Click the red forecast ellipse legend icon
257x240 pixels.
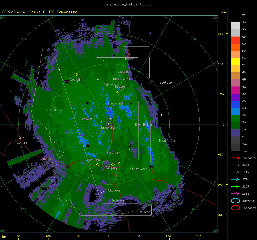(235, 208)
